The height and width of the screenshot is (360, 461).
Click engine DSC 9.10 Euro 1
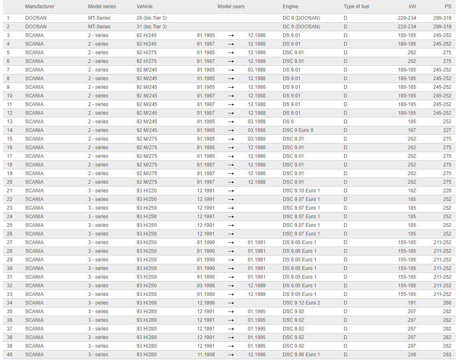[301, 191]
